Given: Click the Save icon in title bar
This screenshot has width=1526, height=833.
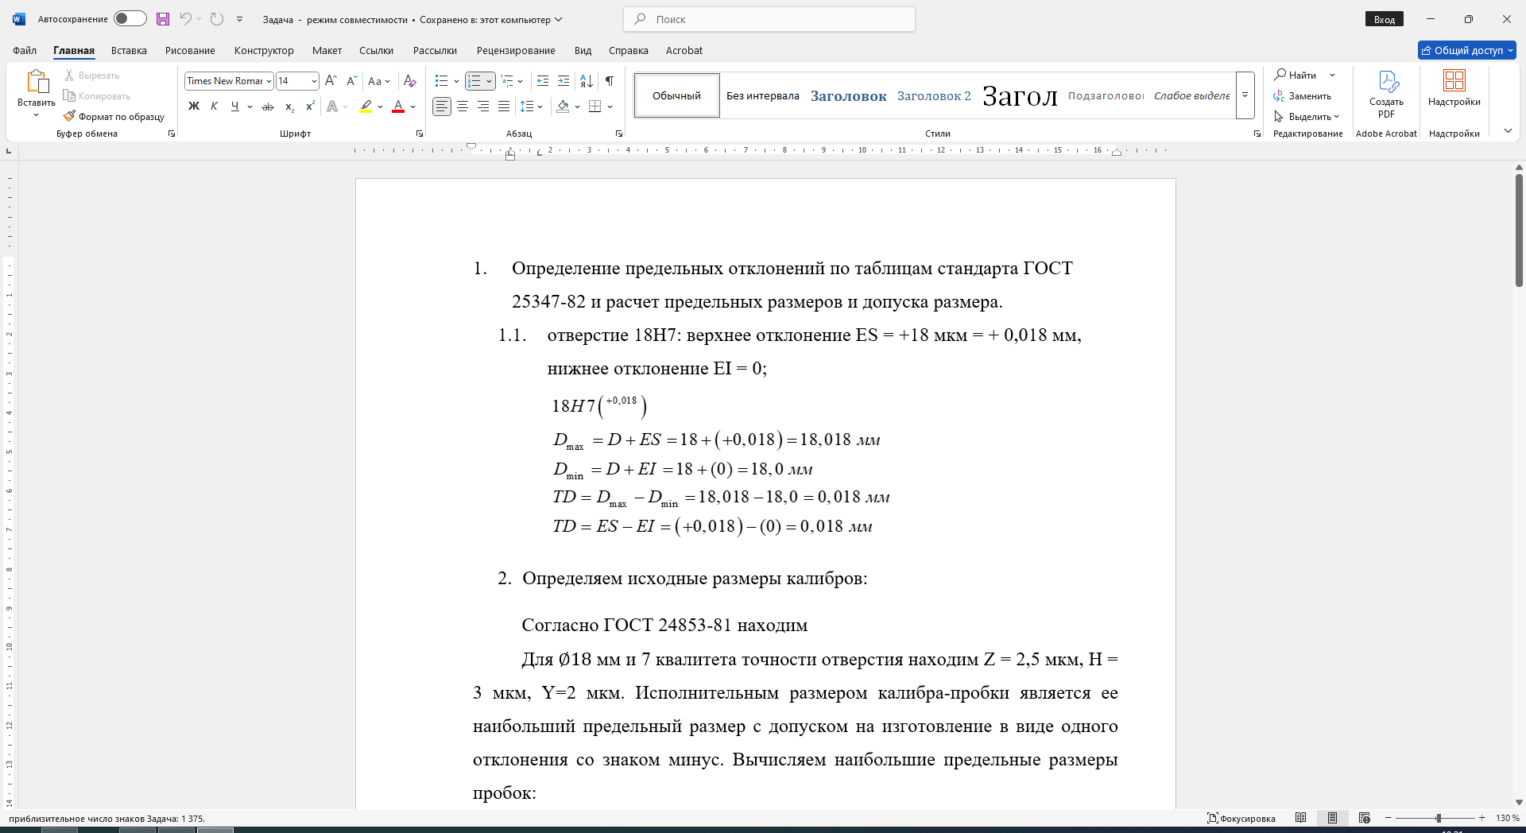Looking at the screenshot, I should pos(163,19).
